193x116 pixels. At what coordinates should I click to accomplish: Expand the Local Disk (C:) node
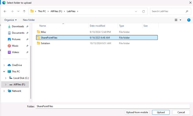[x=6, y=78]
